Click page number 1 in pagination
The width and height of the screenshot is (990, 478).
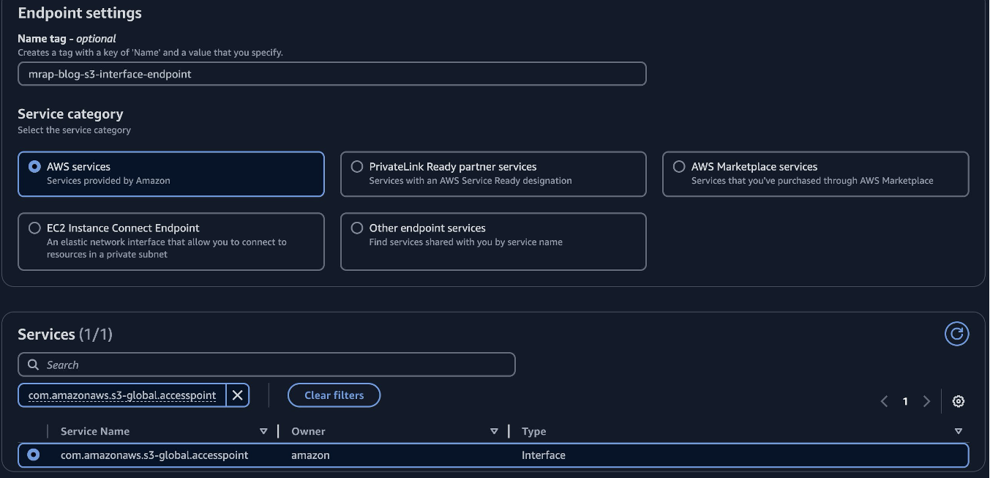[905, 401]
